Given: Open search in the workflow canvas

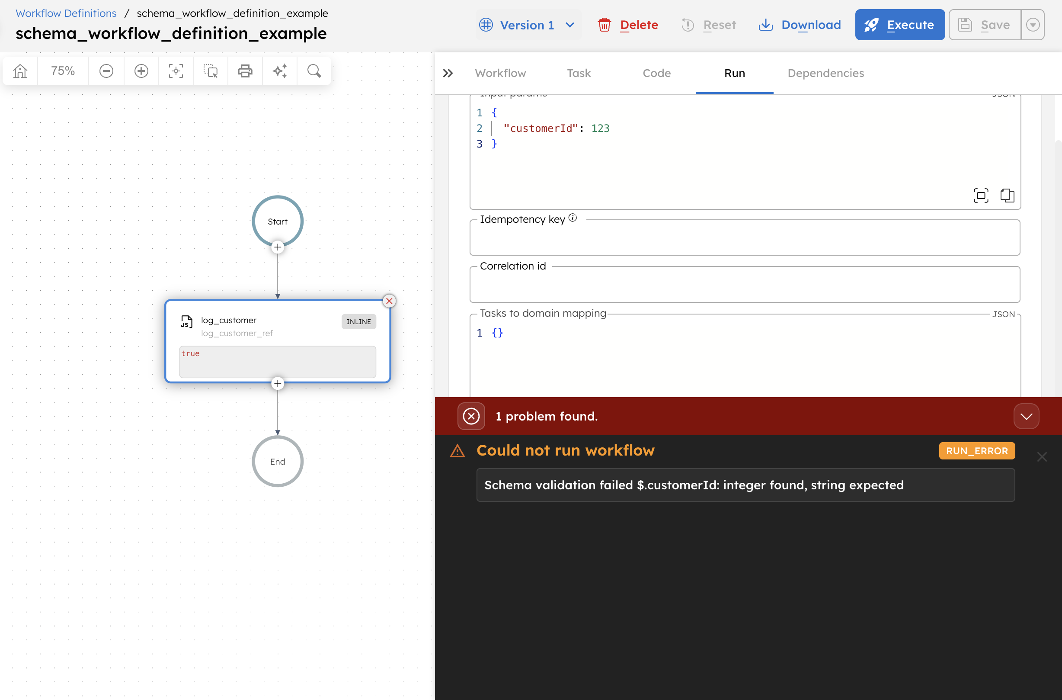Looking at the screenshot, I should click(x=314, y=71).
